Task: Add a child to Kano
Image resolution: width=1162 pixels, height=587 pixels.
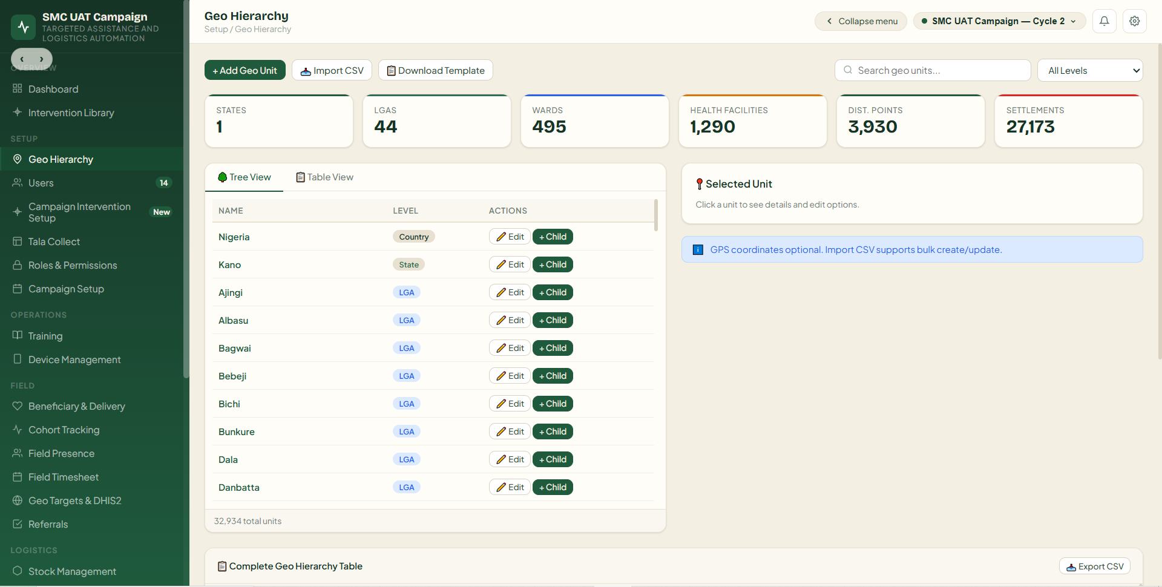Action: (x=553, y=264)
